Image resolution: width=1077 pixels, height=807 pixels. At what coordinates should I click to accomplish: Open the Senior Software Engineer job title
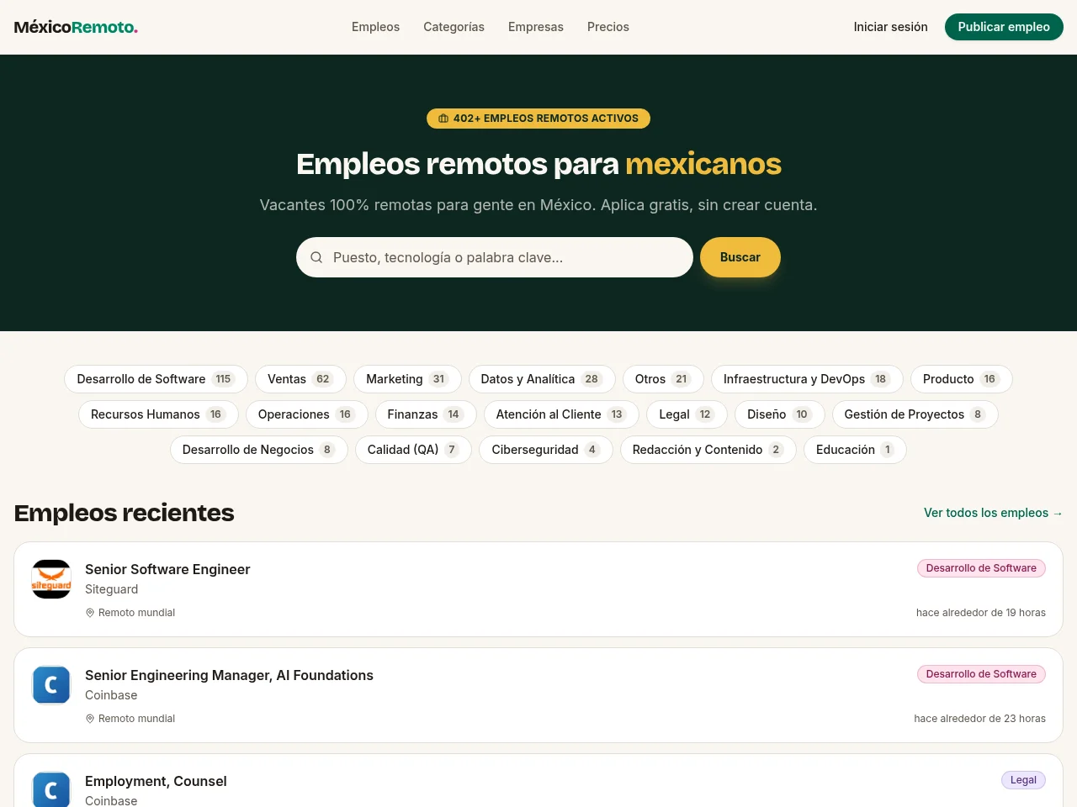(167, 569)
